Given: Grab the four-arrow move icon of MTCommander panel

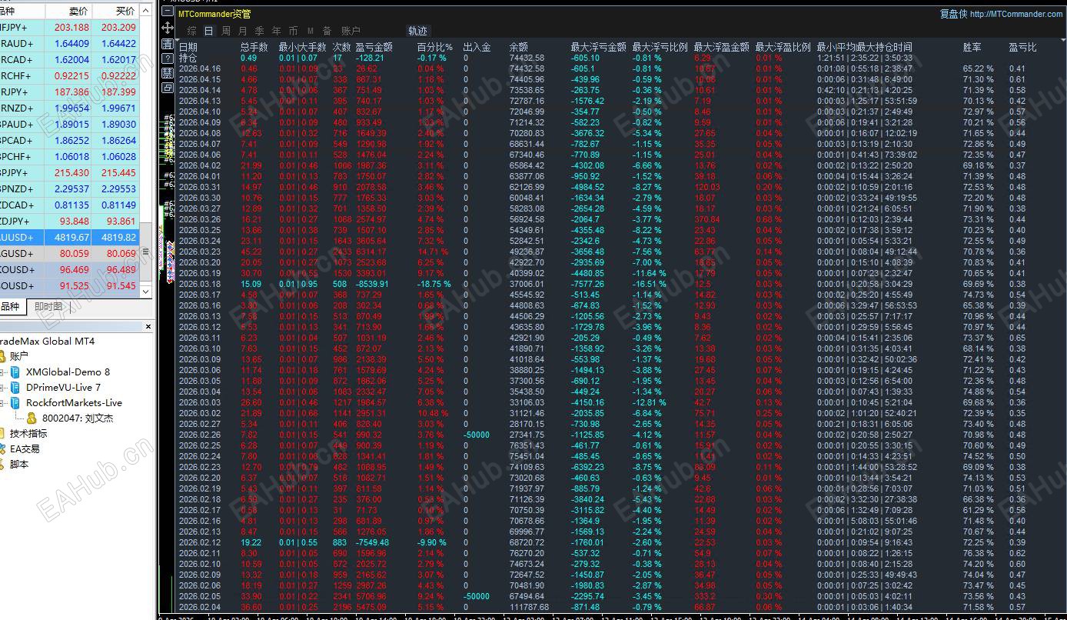Looking at the screenshot, I should click(x=168, y=28).
